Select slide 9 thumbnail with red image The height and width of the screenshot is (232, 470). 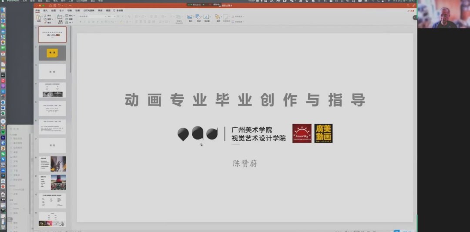pos(52,182)
